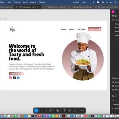This screenshot has height=119, width=119.
Task: Open dropdown arrow beside user avatar
Action: click(116, 12)
